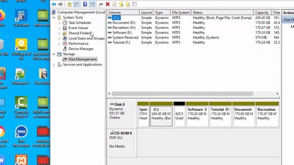This screenshot has width=294, height=165.
Task: Expand Local Users and Groups node
Action: (x=59, y=38)
